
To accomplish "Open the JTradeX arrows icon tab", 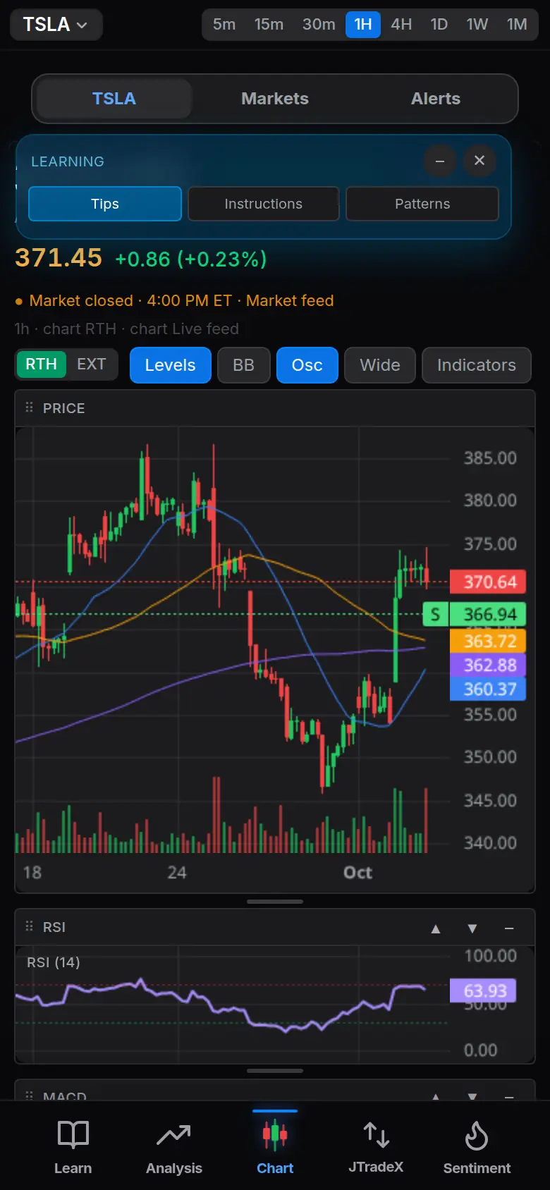I will pos(376,1146).
